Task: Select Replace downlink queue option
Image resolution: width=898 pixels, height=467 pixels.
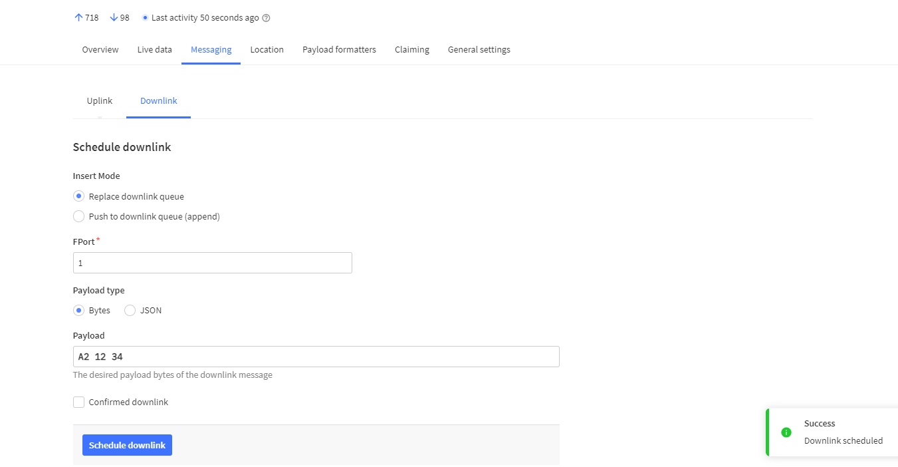Action: pyautogui.click(x=79, y=196)
